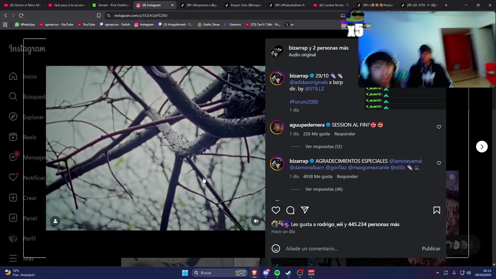The width and height of the screenshot is (496, 279).
Task: Open the @adidasoriginals mention link
Action: point(308,82)
